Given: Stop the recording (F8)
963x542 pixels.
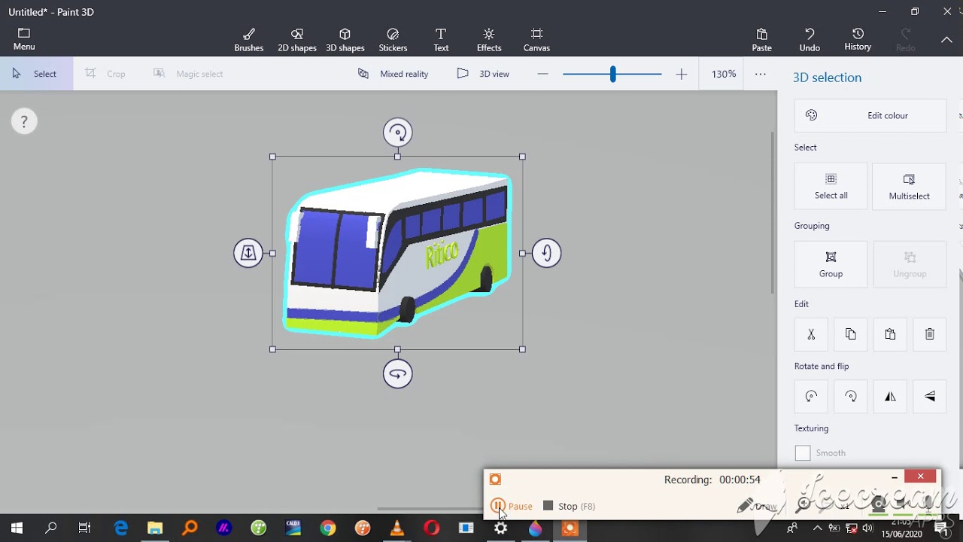Looking at the screenshot, I should point(569,506).
